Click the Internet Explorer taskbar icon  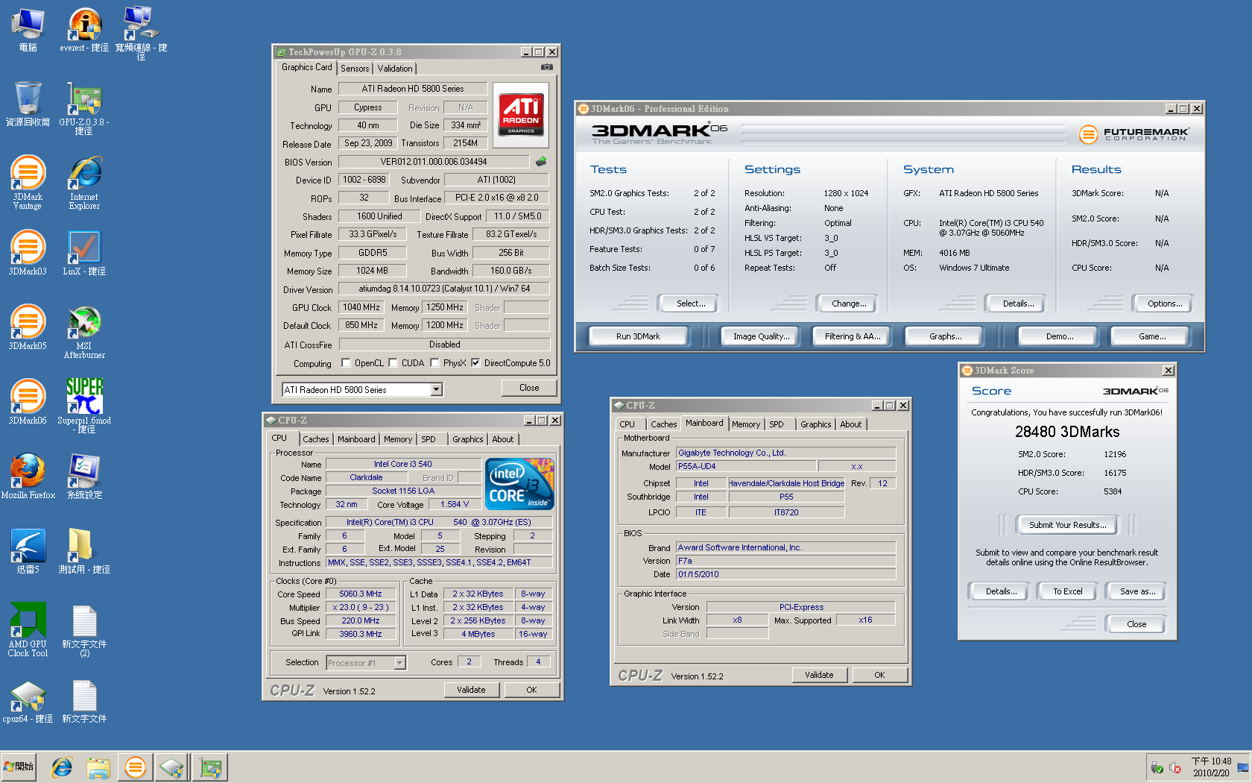click(x=61, y=767)
